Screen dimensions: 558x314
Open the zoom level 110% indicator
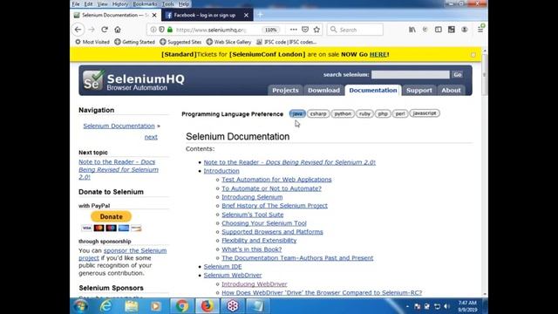coord(271,30)
